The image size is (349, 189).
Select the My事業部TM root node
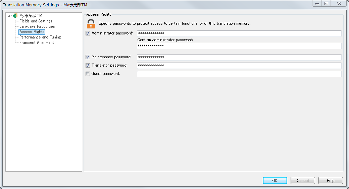[x=31, y=16]
